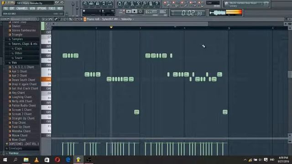292x164 pixels.
Task: Open the taskbar clock showing 4:59 PM
Action: pos(283,160)
